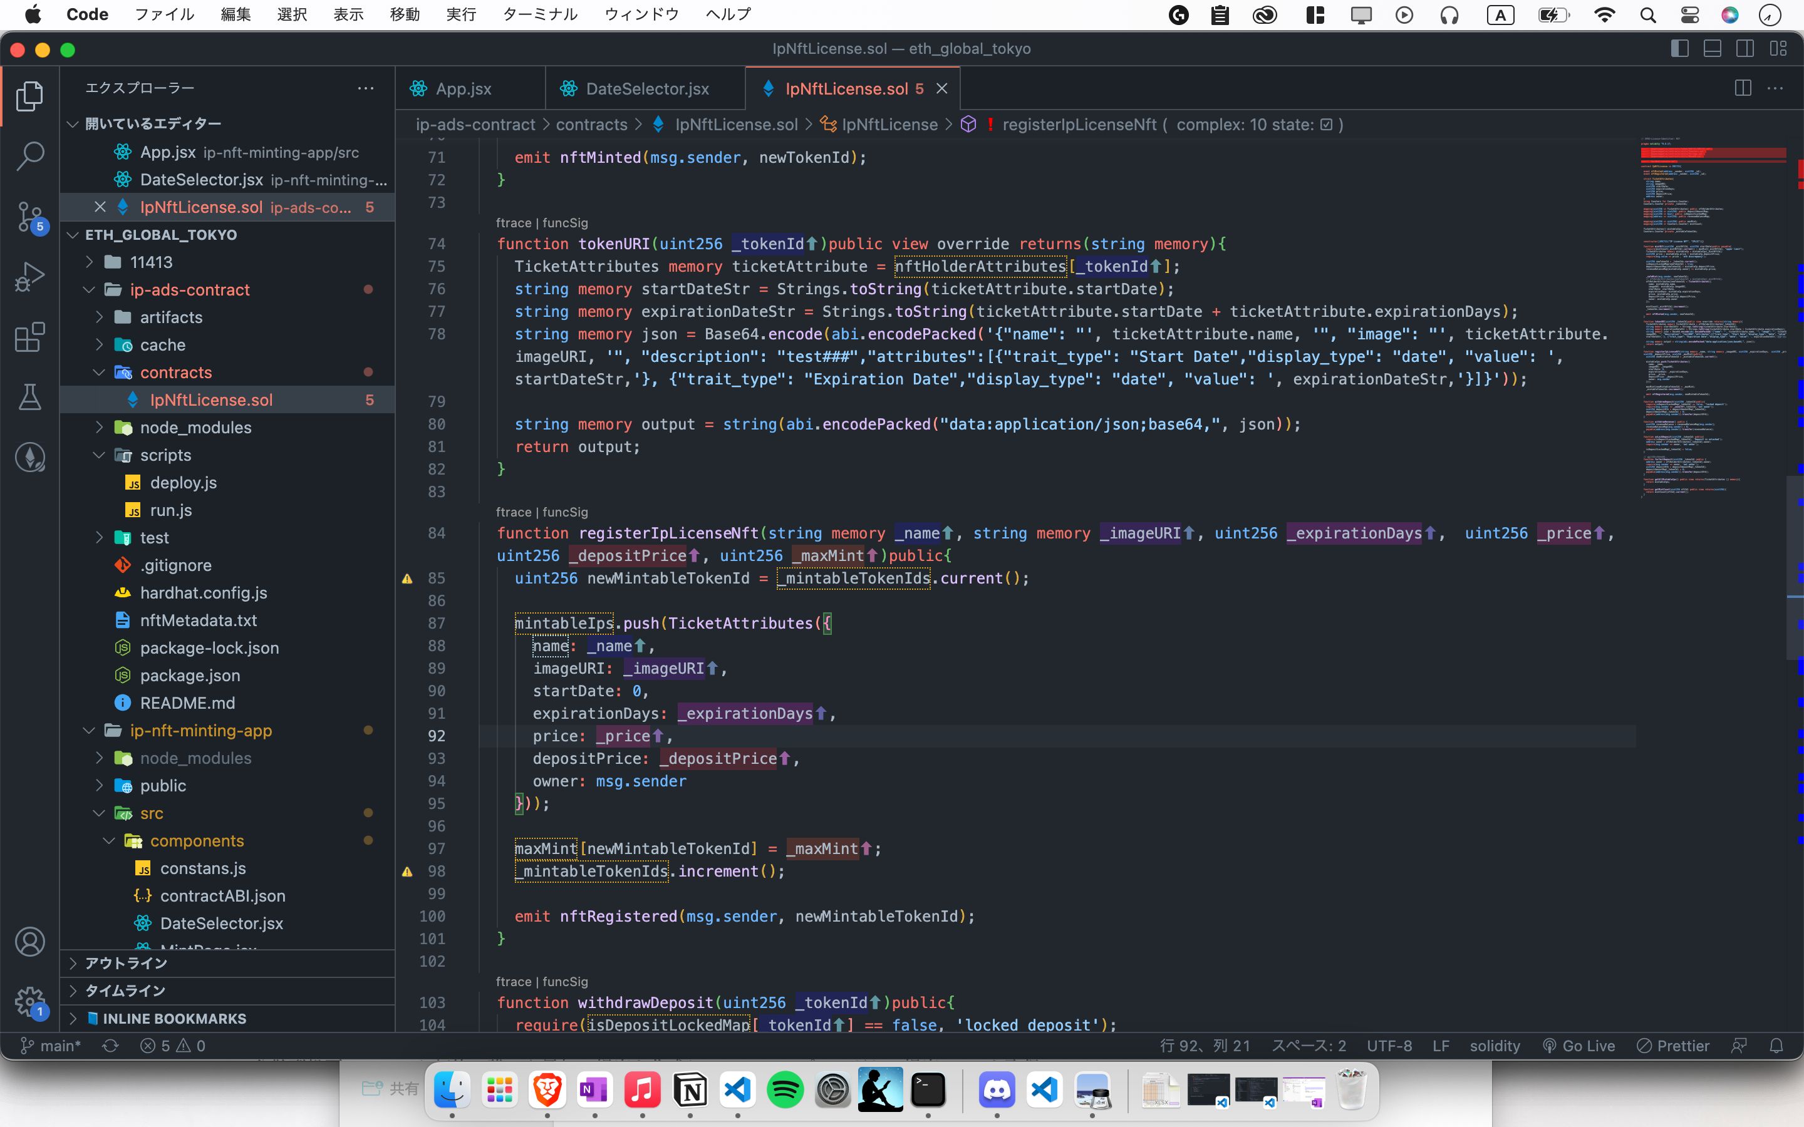This screenshot has height=1127, width=1804.
Task: Open the Search view in activity bar
Action: point(30,156)
